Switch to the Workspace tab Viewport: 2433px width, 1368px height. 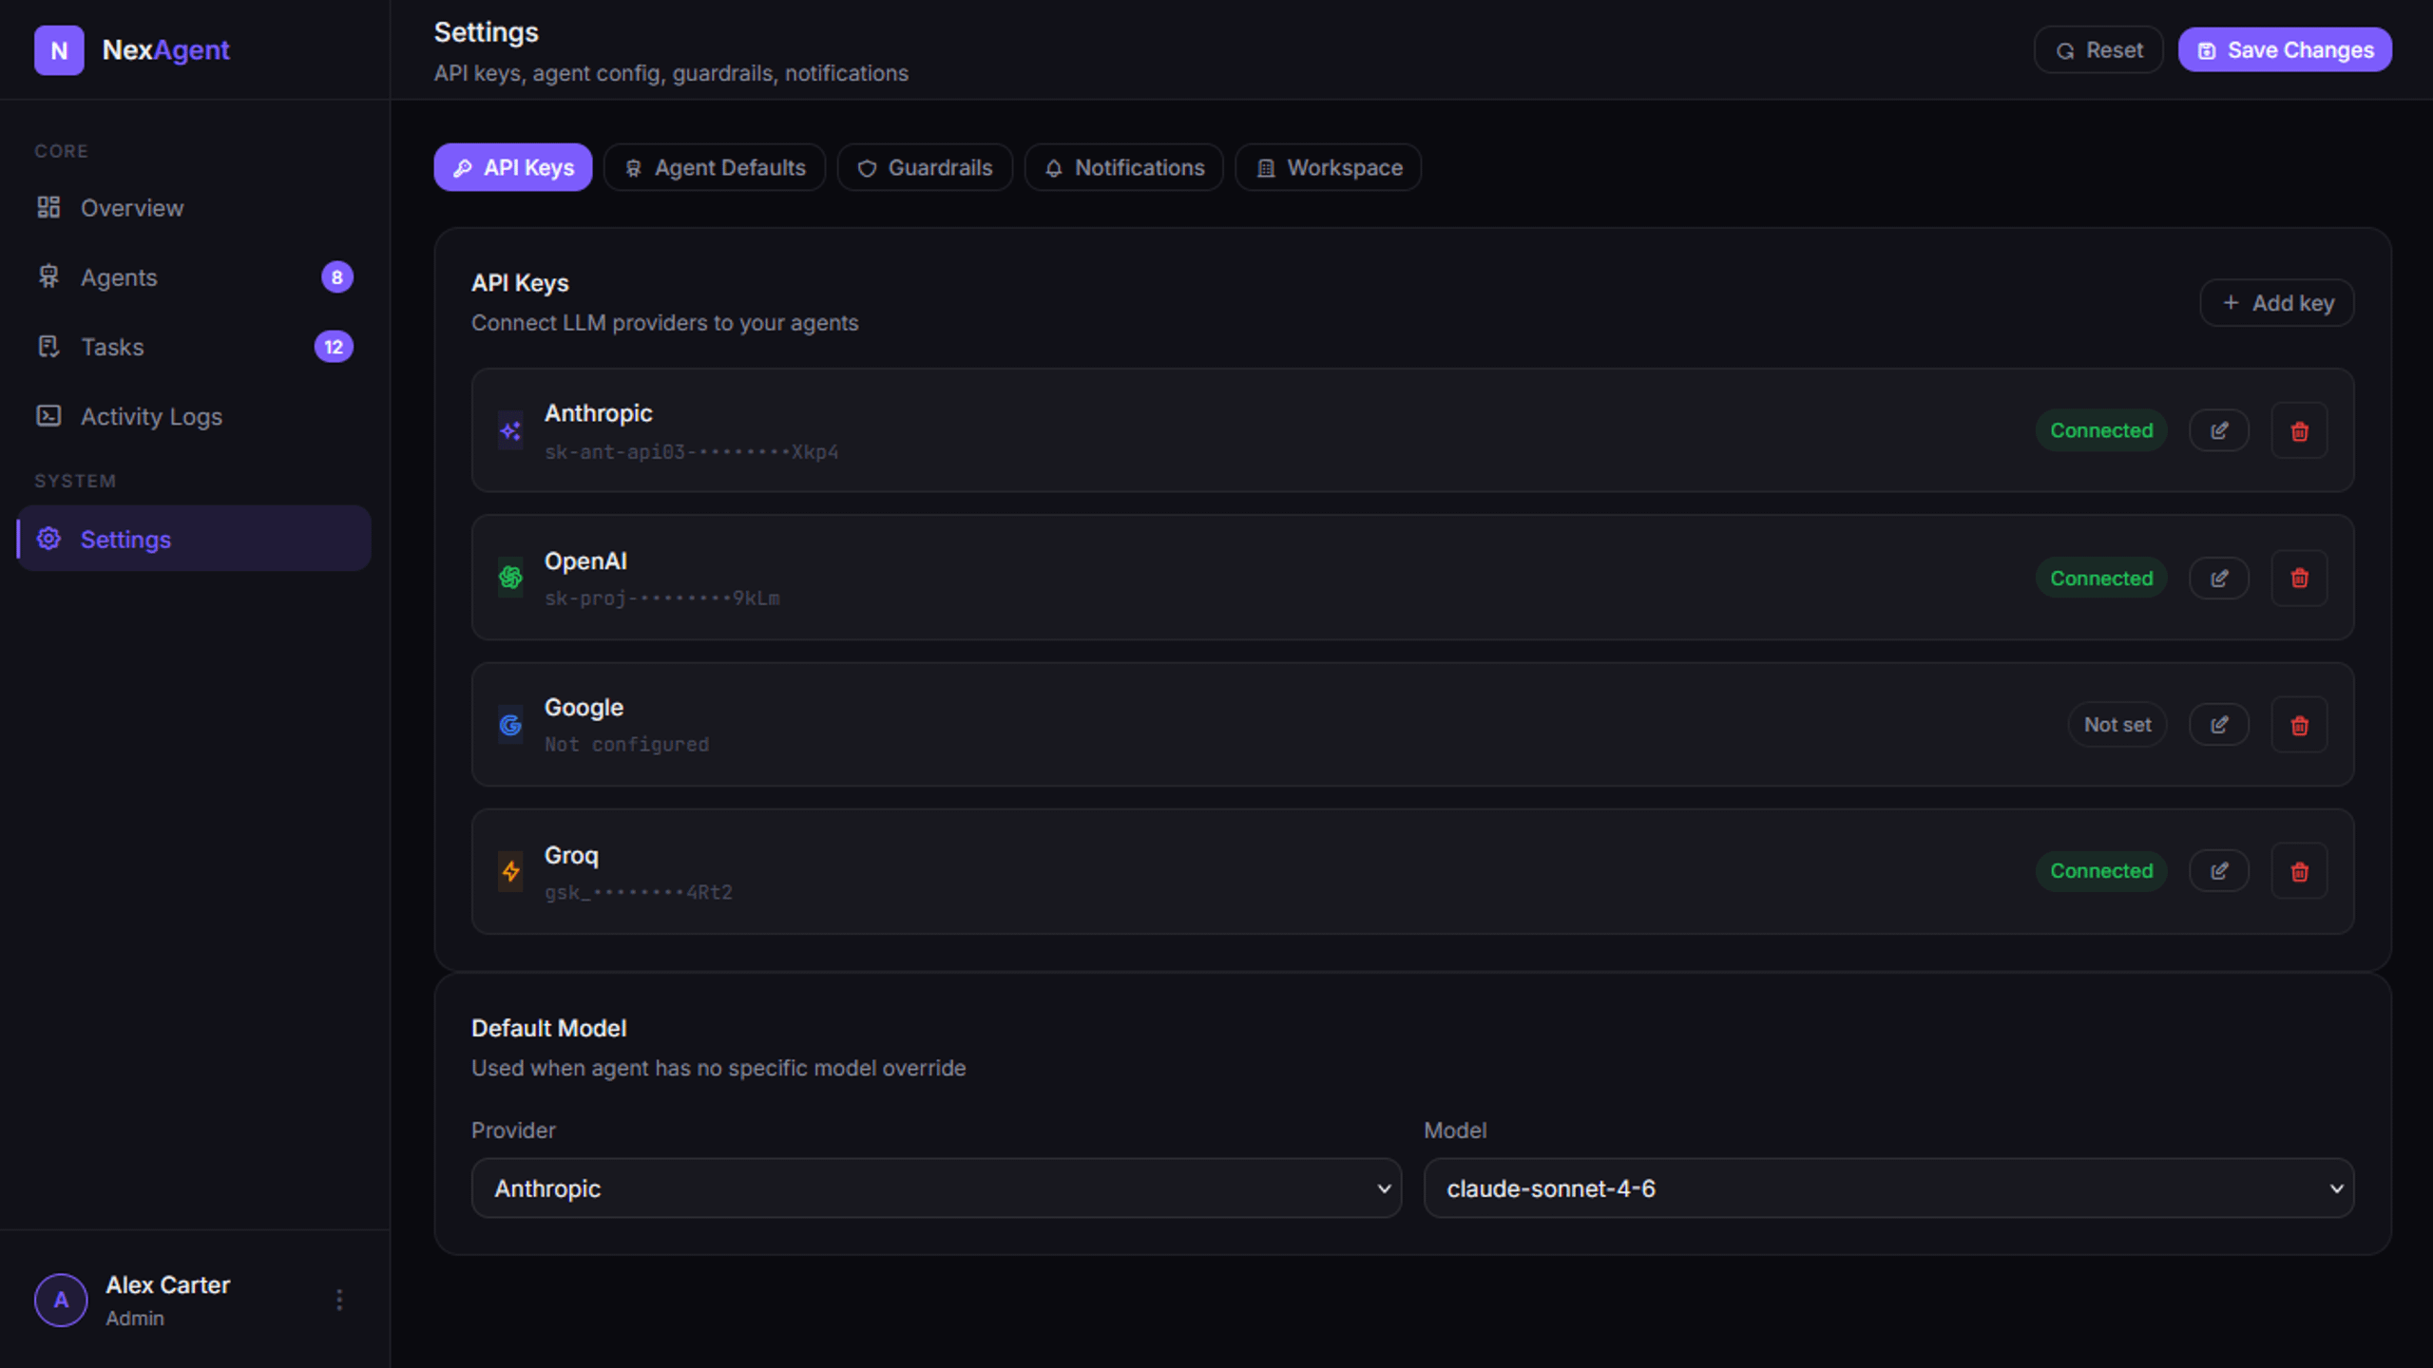1329,167
